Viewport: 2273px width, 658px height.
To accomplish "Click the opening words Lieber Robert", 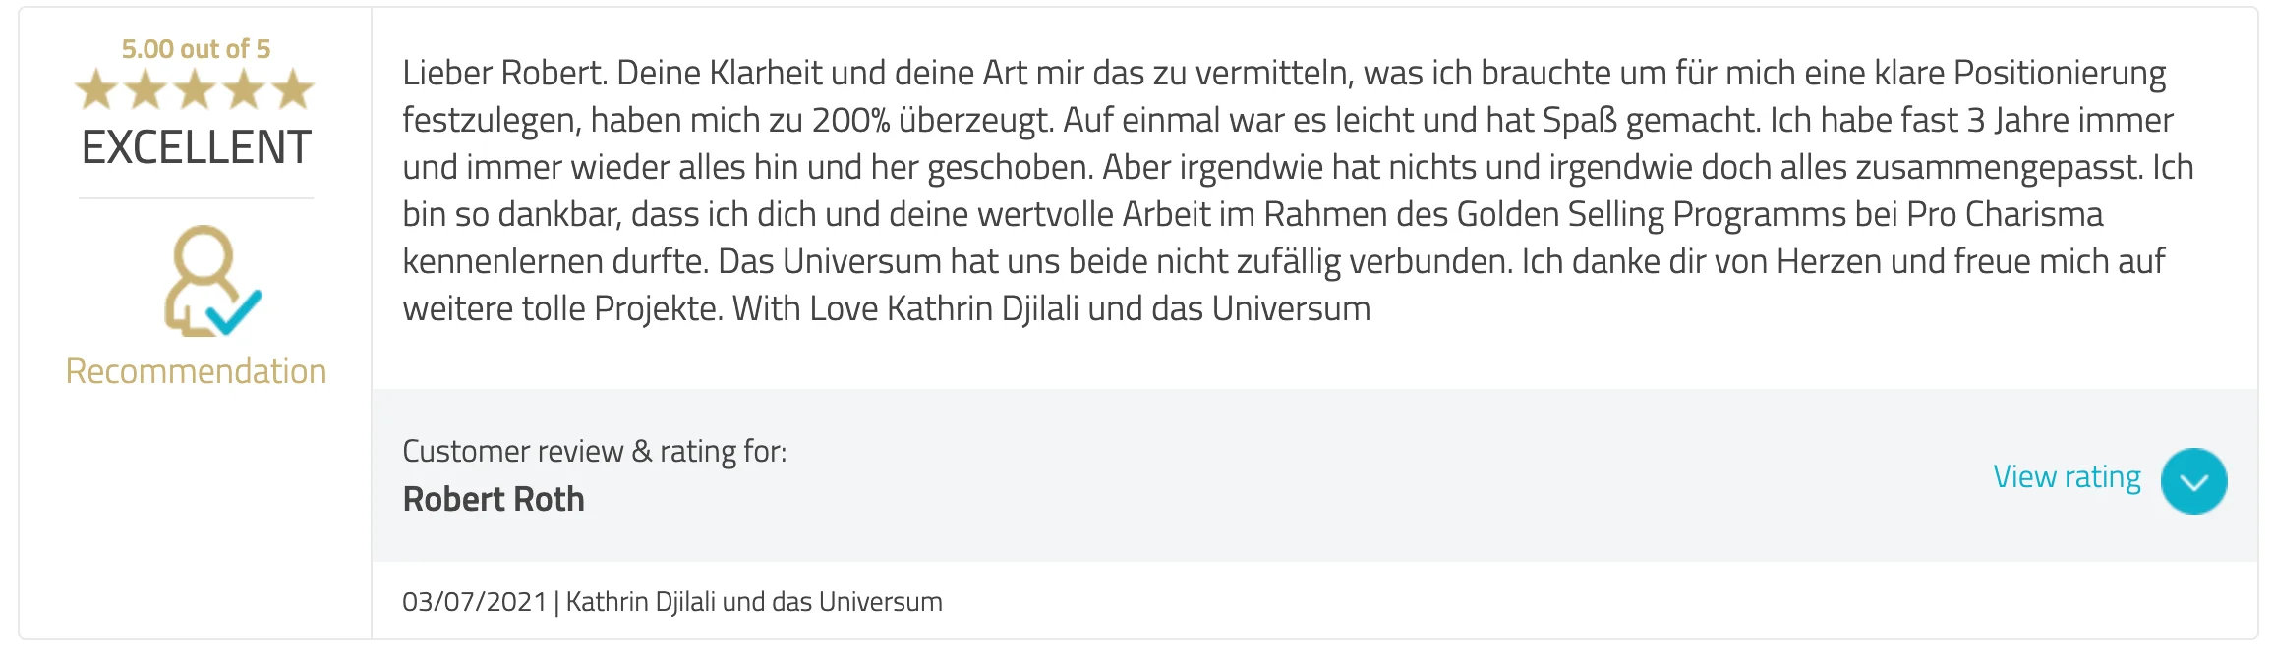I will pyautogui.click(x=504, y=74).
